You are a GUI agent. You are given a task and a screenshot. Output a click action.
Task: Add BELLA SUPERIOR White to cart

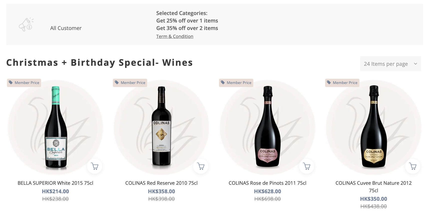tap(95, 166)
